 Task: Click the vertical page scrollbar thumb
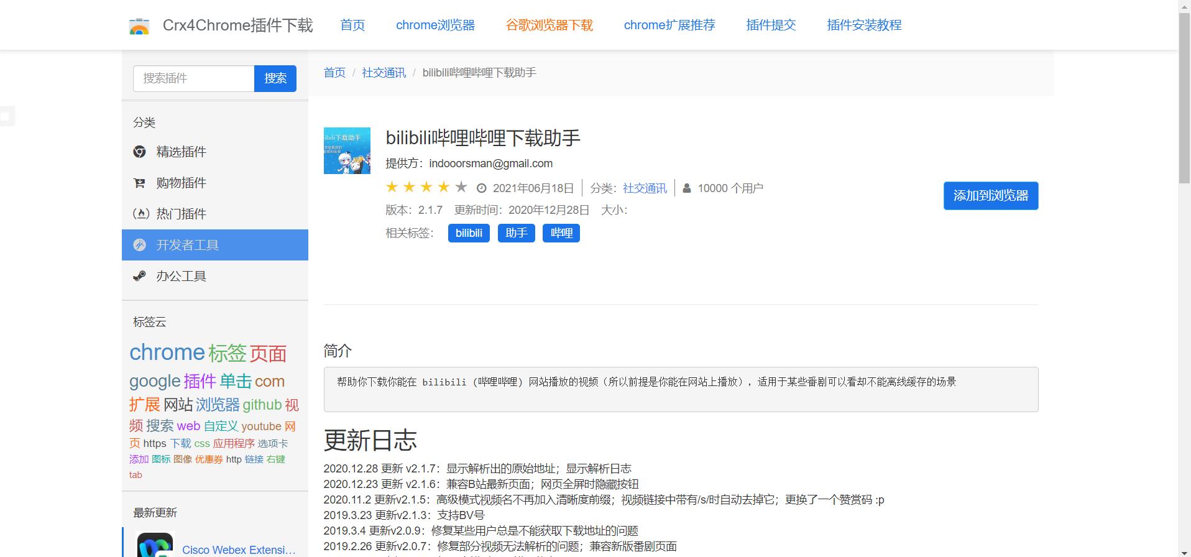(x=1184, y=97)
